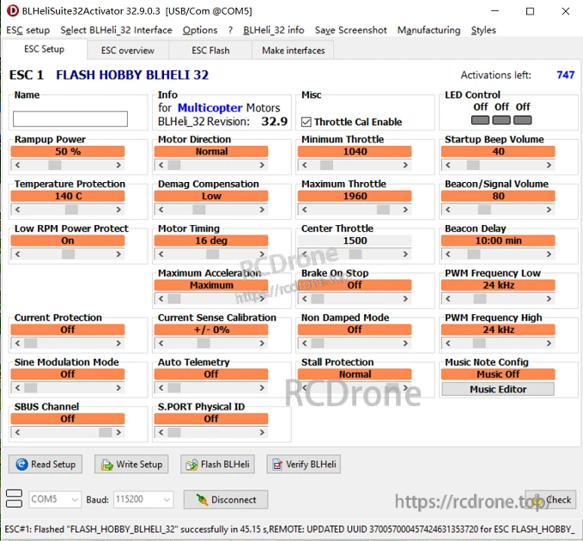Decrease Rampup Power with left arrow
The height and width of the screenshot is (541, 583).
point(17,165)
